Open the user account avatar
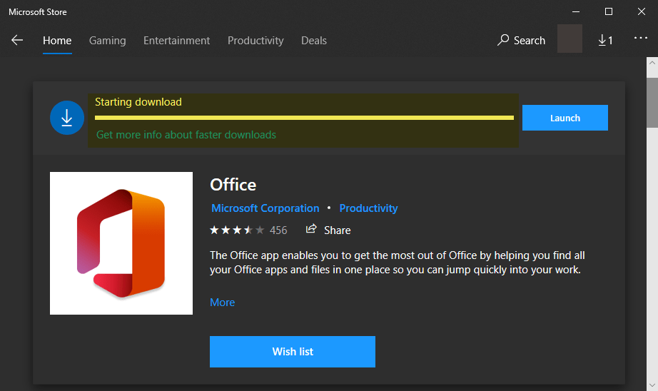This screenshot has width=658, height=391. point(570,39)
